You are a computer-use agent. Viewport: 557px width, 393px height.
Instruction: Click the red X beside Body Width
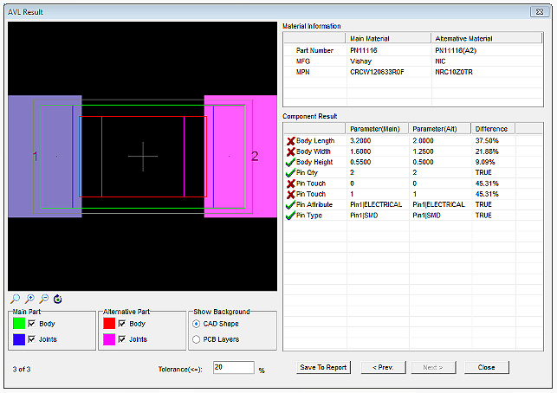(290, 151)
